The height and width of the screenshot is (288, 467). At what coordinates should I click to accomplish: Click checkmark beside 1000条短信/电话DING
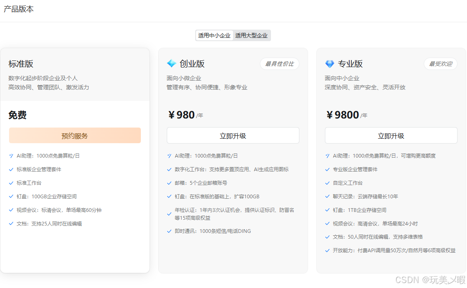pyautogui.click(x=169, y=231)
